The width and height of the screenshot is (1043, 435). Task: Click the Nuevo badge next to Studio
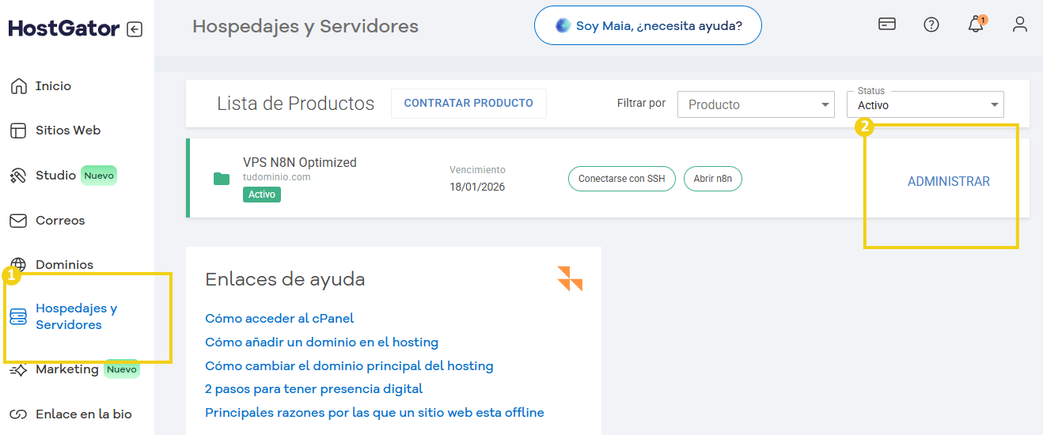point(99,176)
